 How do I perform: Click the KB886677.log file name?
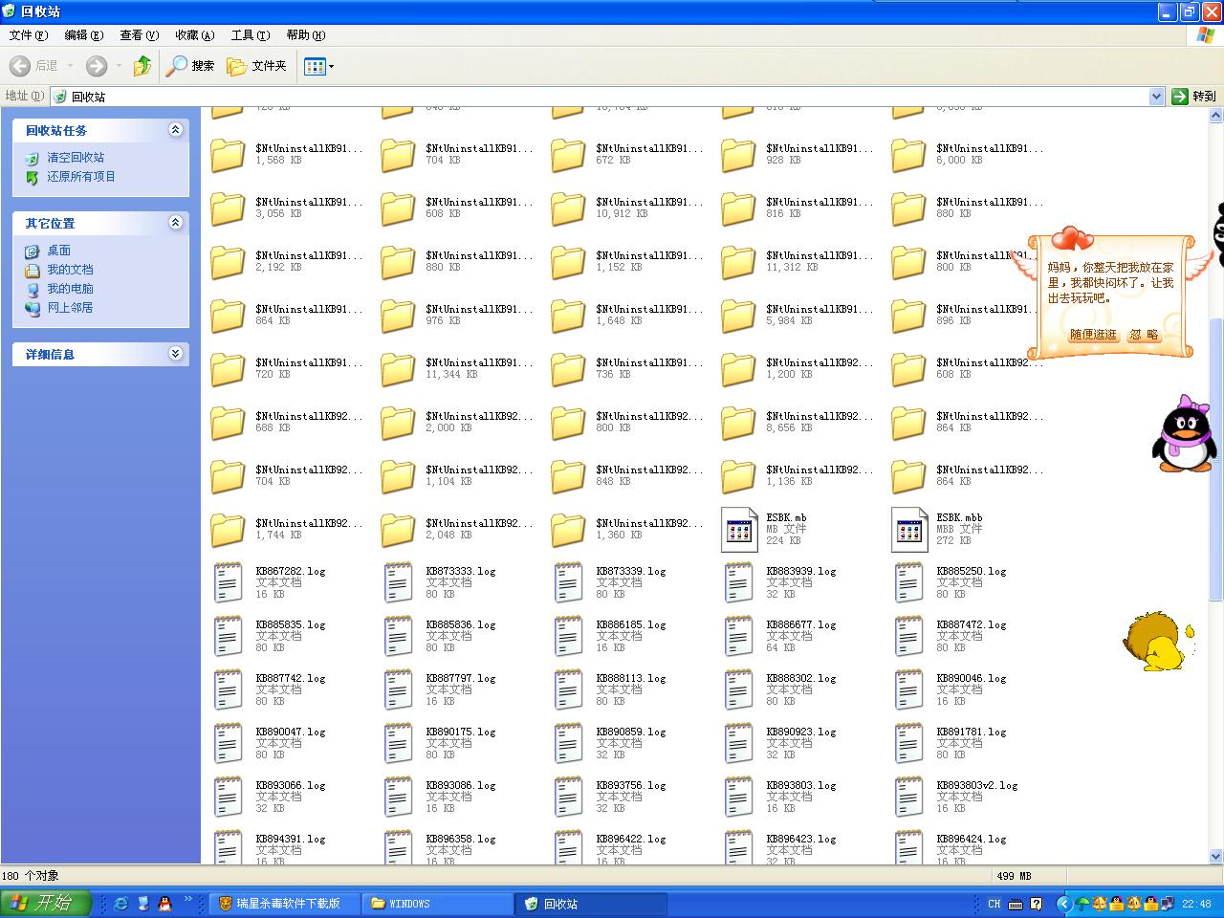click(x=801, y=625)
